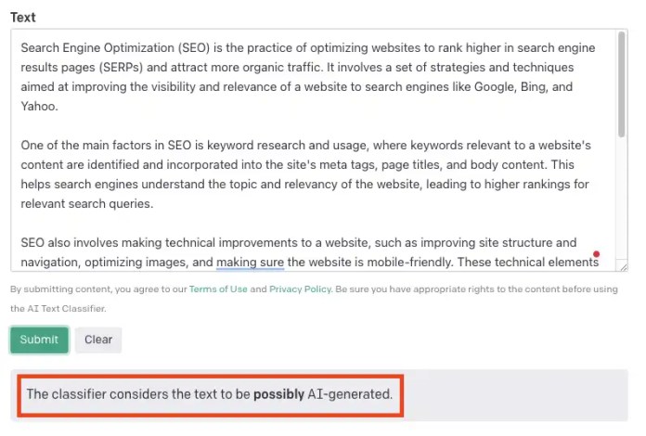The height and width of the screenshot is (436, 646).
Task: Place cursor in the keyword research paragraph
Action: (305, 174)
